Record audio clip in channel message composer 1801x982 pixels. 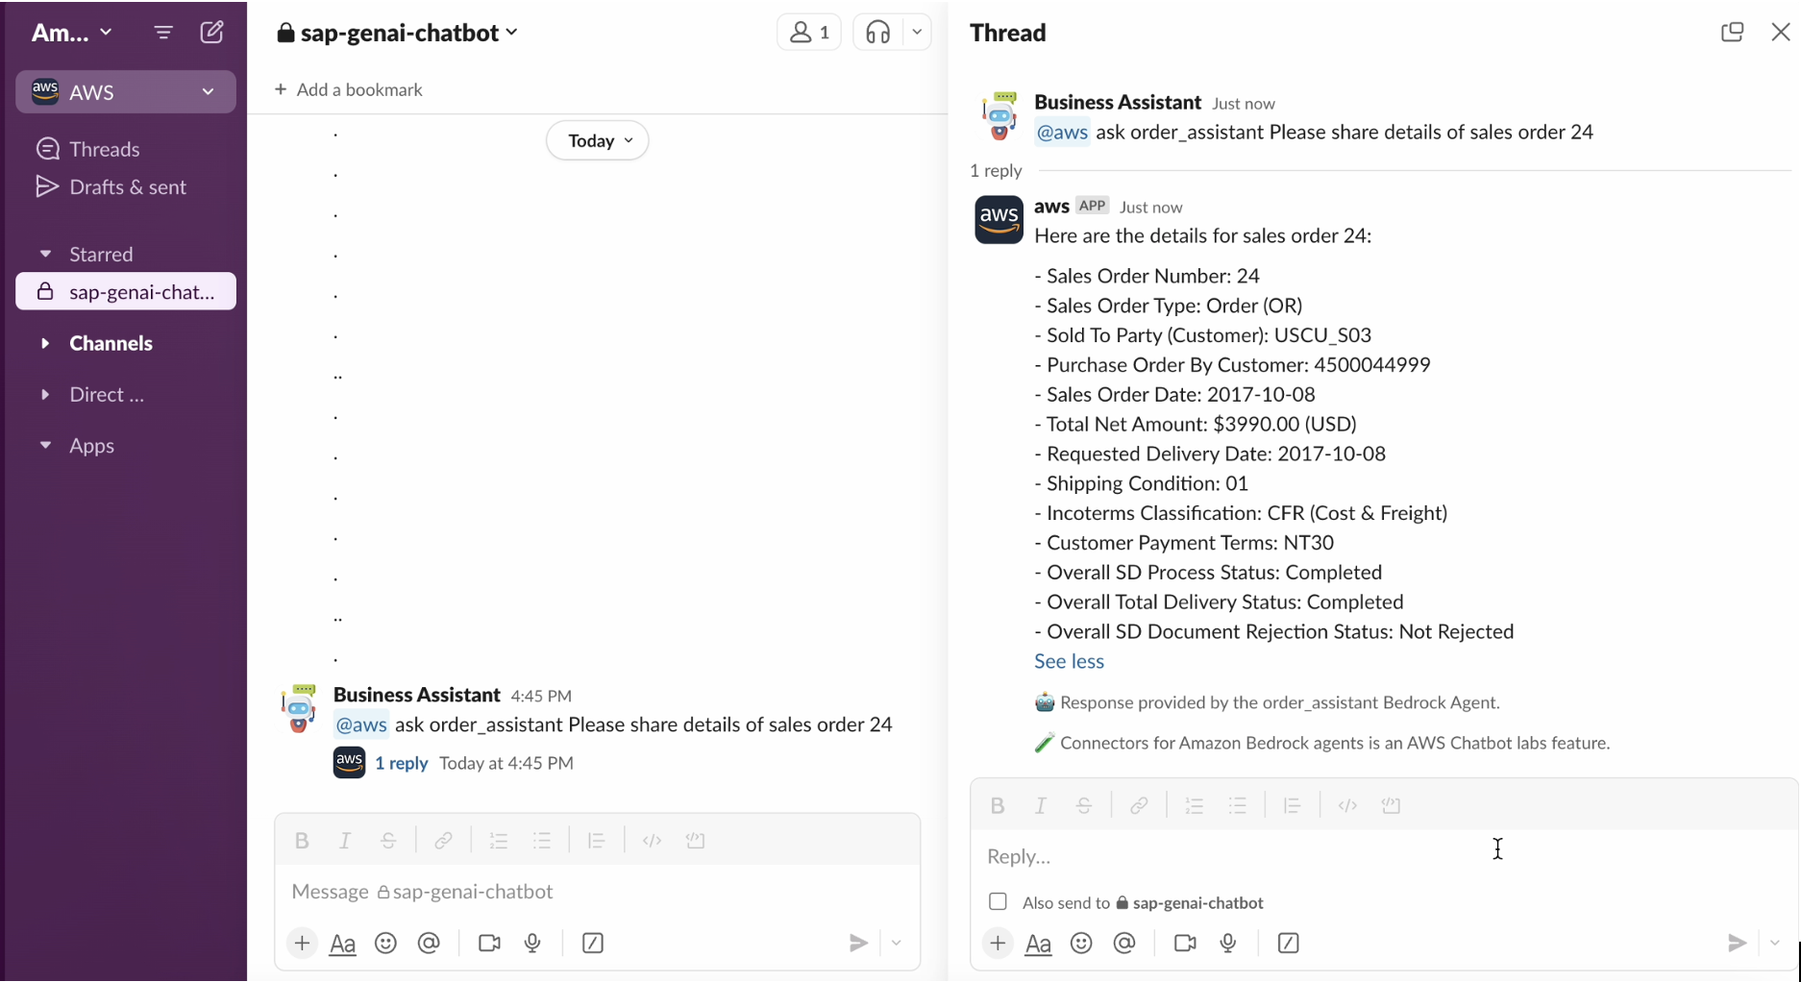point(532,944)
